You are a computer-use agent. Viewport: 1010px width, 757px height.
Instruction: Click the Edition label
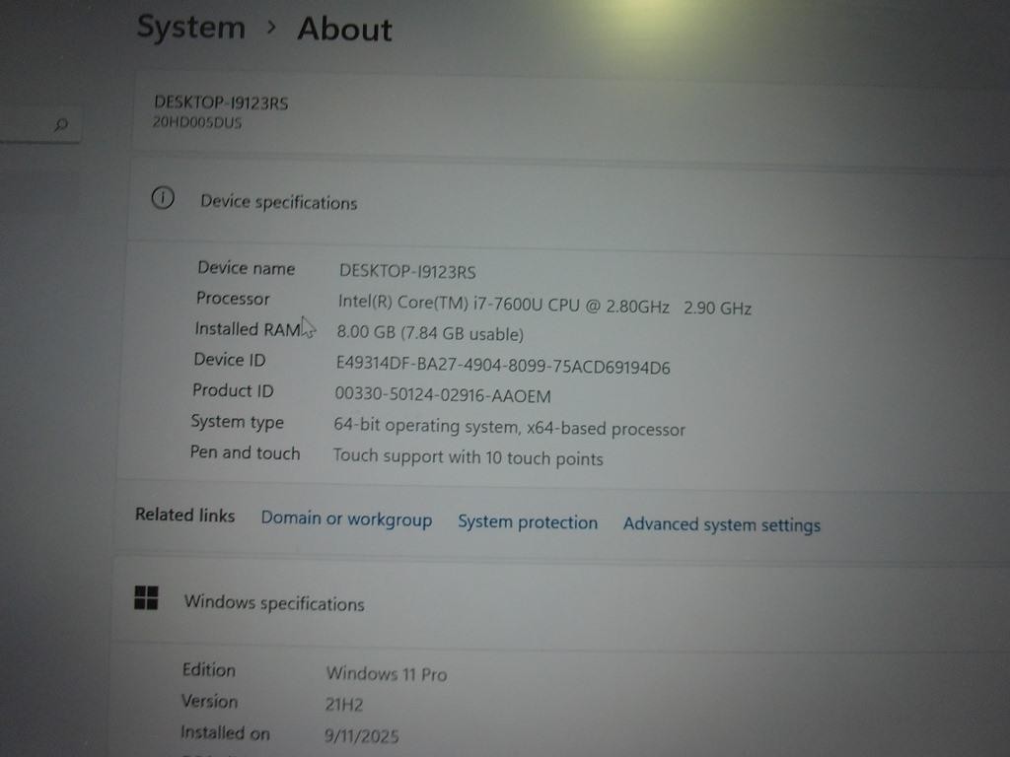[209, 669]
